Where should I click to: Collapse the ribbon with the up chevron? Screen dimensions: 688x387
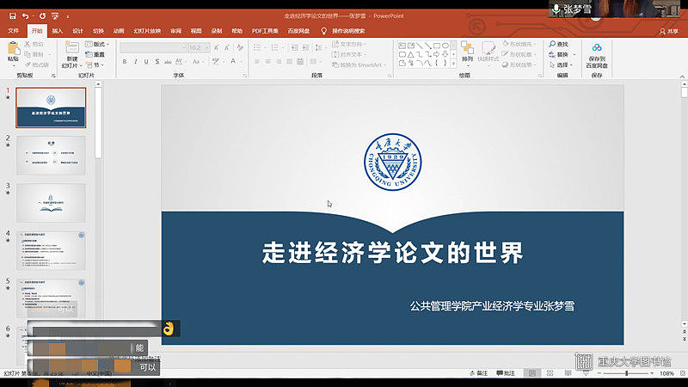[x=682, y=77]
